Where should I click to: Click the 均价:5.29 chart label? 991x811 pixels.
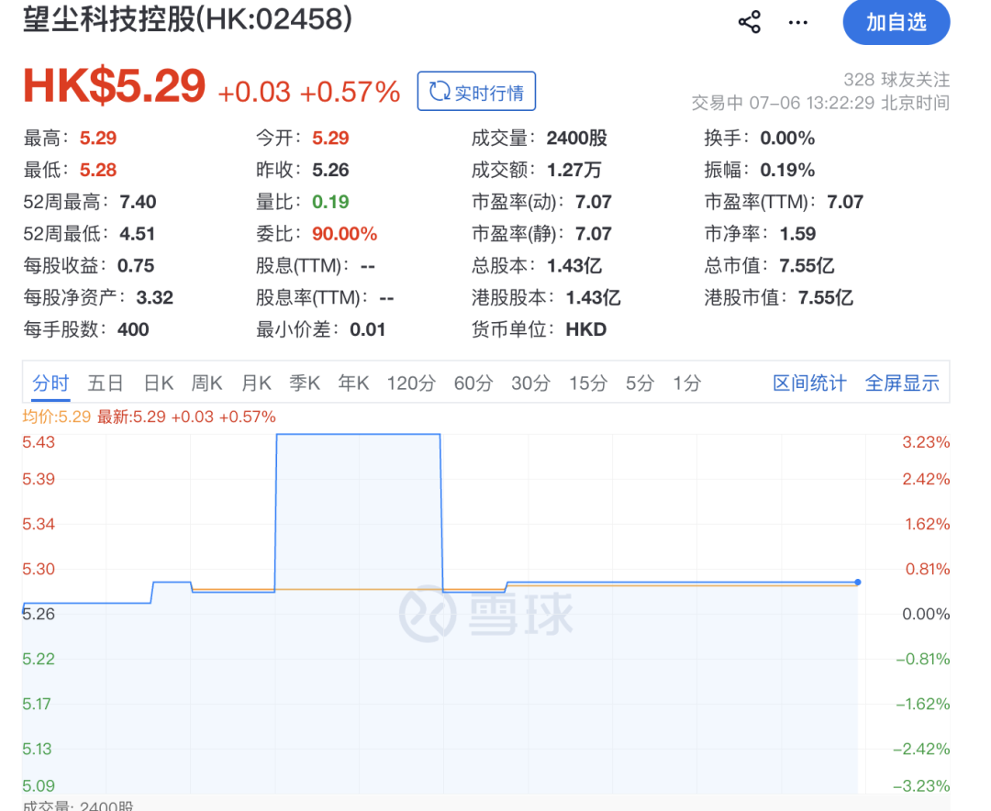pyautogui.click(x=57, y=417)
